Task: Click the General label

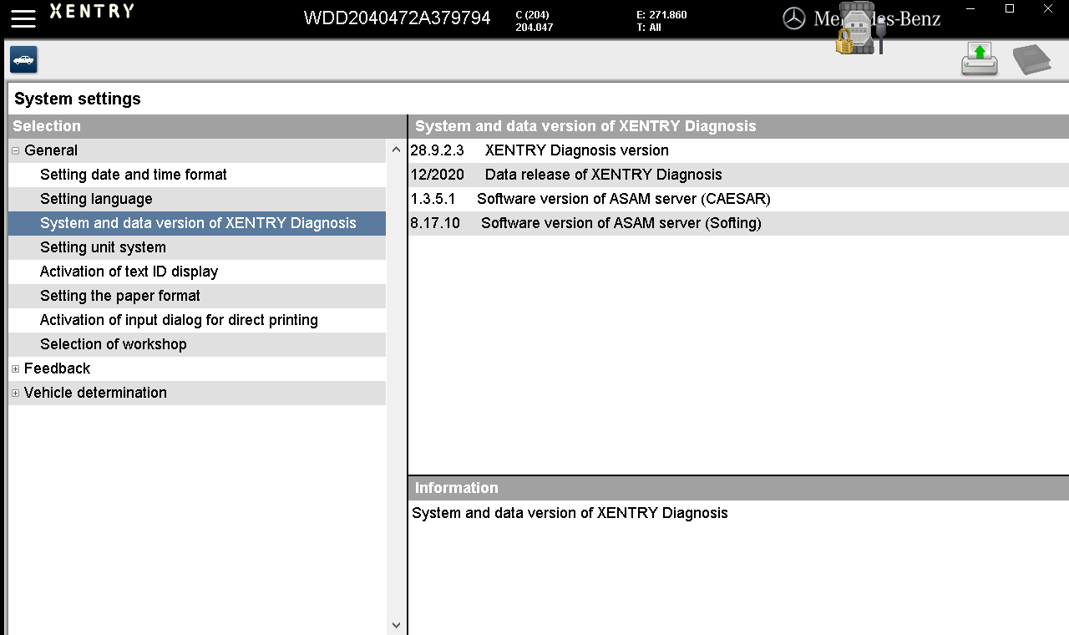Action: [51, 150]
